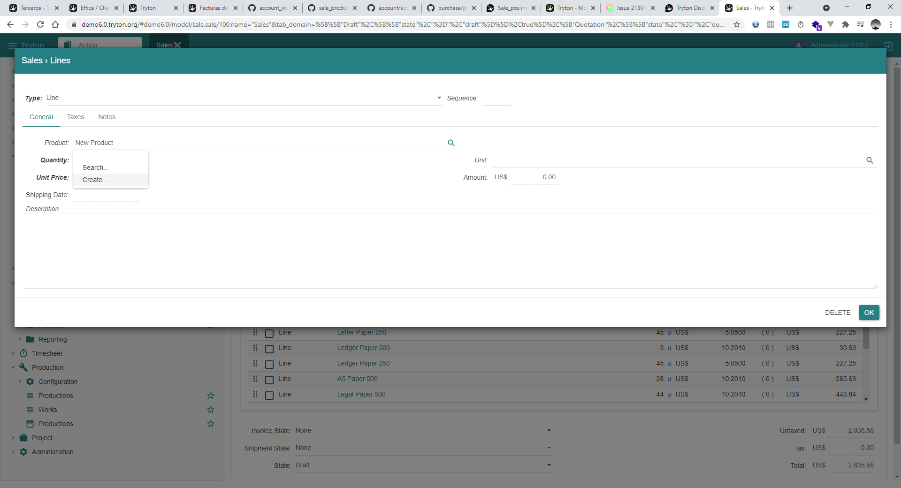
Task: Click the browser home icon
Action: point(55,24)
